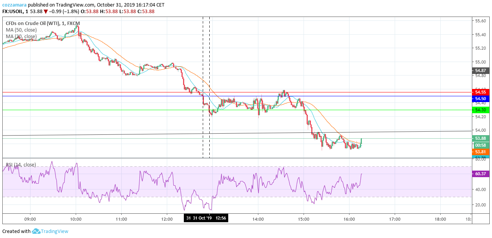Click the 10:00 time axis label
The width and height of the screenshot is (492, 238).
coord(76,219)
